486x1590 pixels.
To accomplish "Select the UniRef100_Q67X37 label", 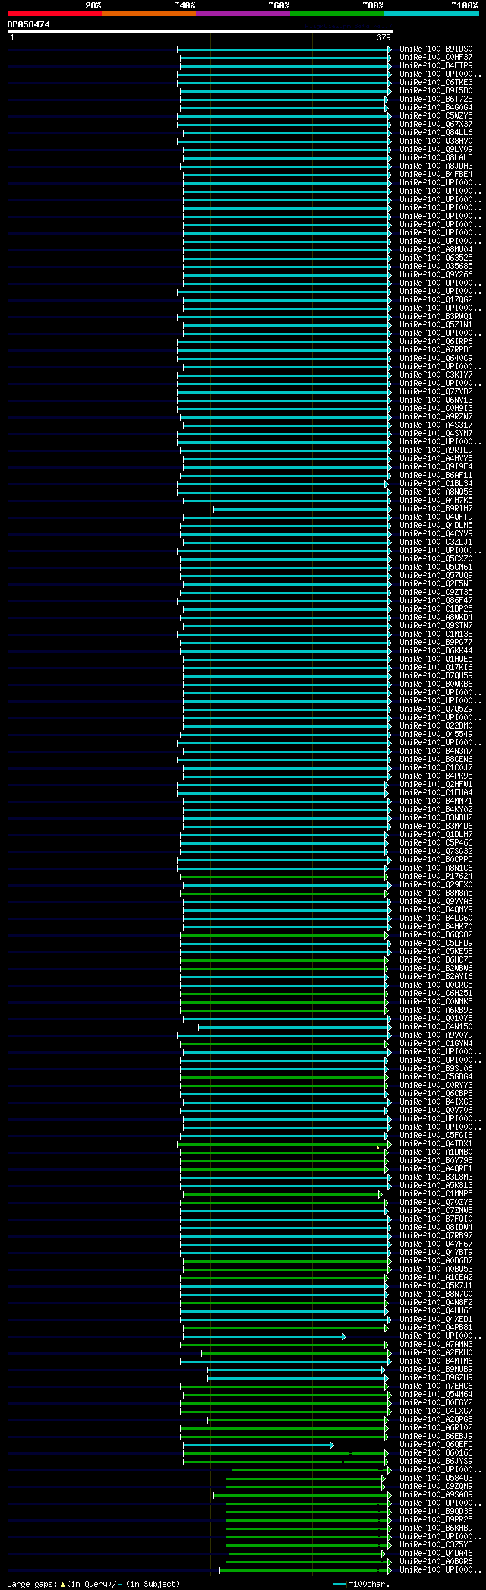I will [x=436, y=124].
